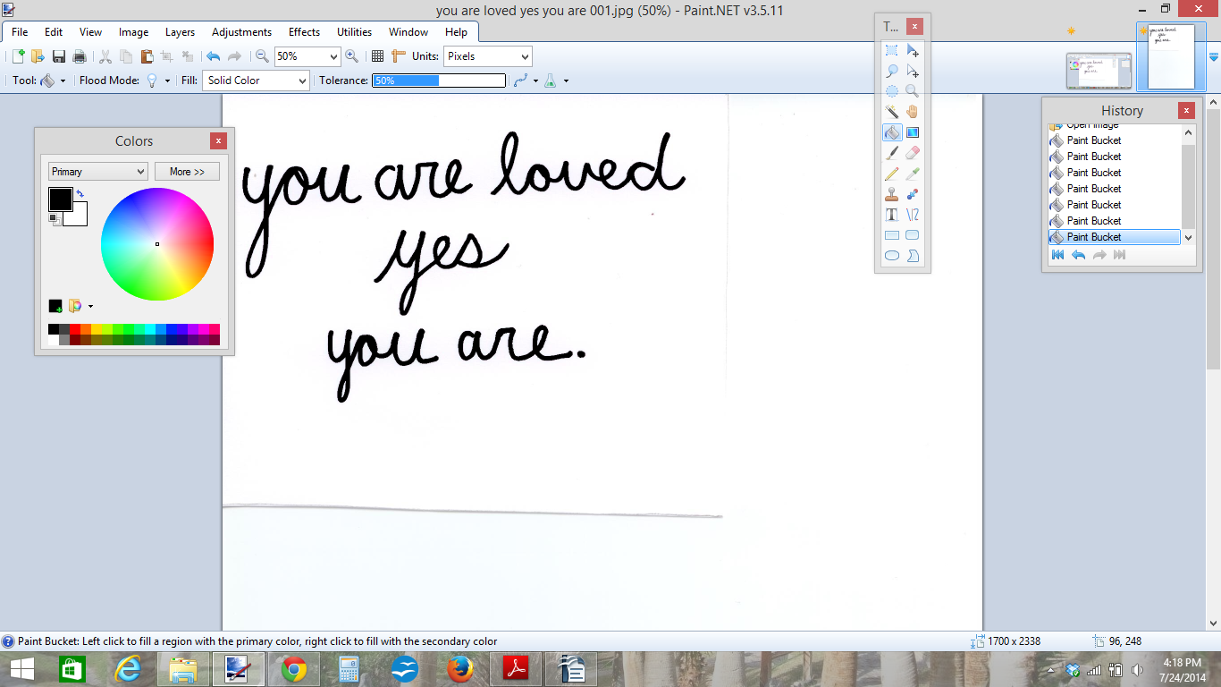Pick a hue on the color wheel
This screenshot has width=1221, height=687.
[157, 244]
